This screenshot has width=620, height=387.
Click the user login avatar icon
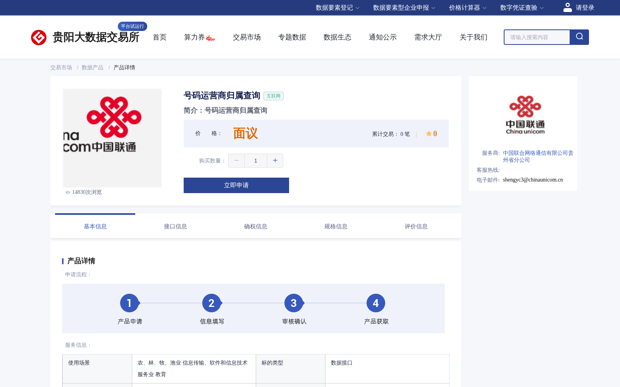568,7
